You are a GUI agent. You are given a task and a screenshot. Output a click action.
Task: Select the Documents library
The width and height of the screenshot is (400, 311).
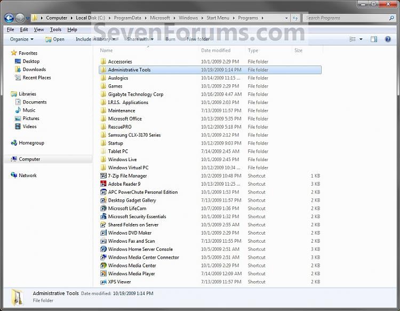35,102
